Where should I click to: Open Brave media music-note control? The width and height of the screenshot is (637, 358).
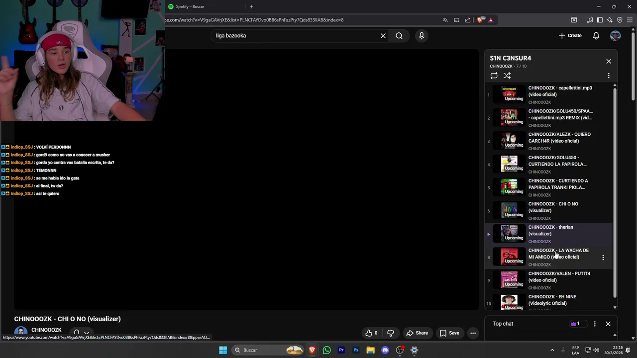point(590,20)
